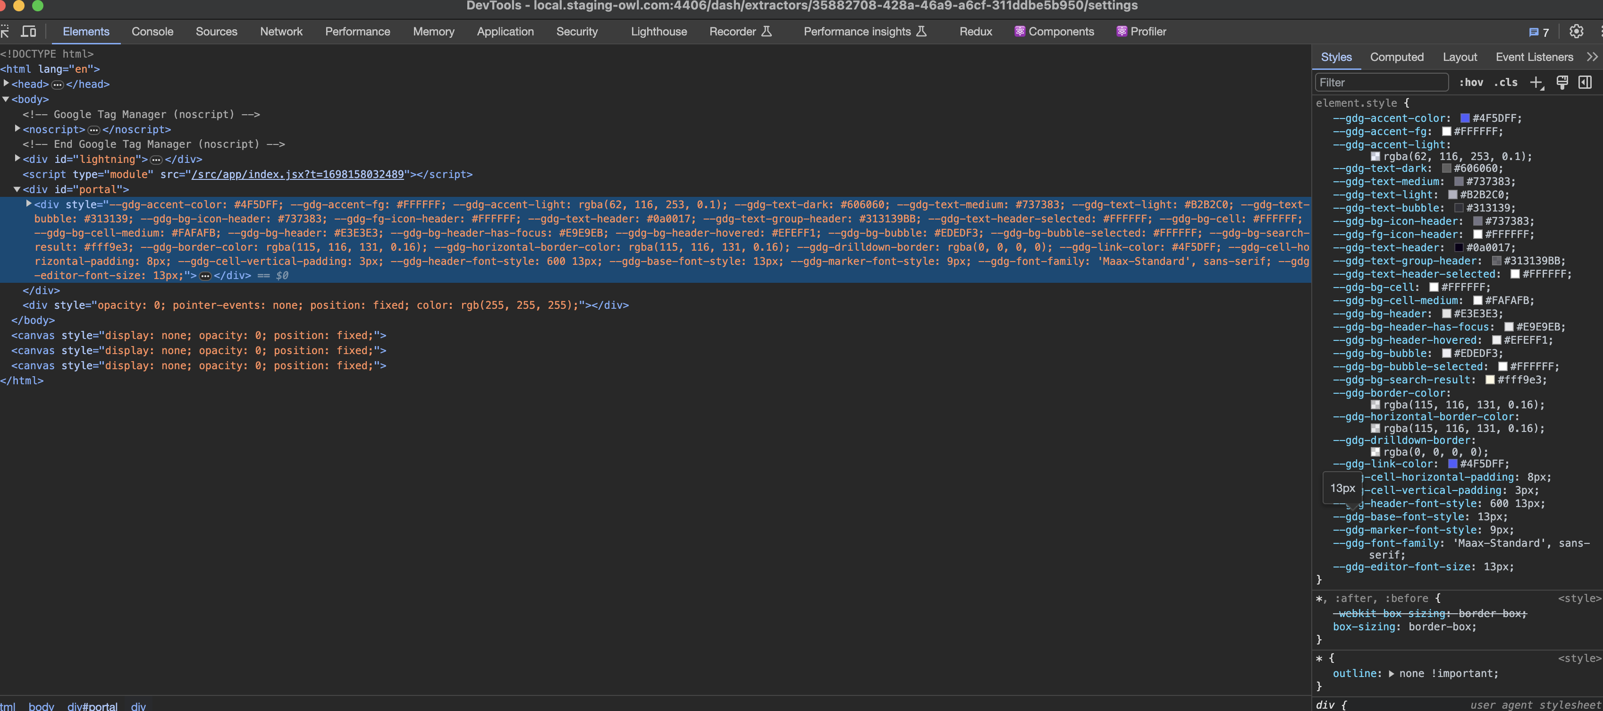Toggle the device toolbar icon
This screenshot has width=1603, height=711.
tap(29, 31)
